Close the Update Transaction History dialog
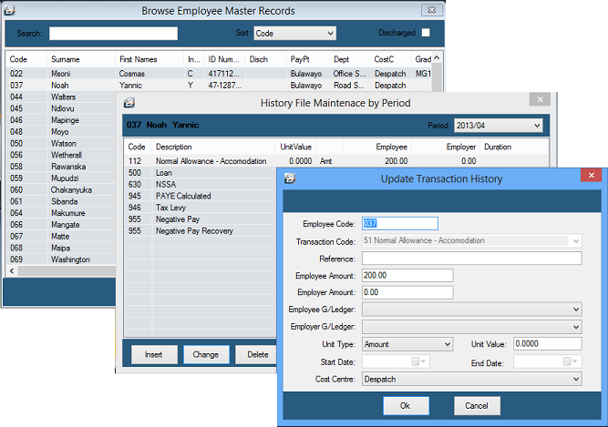This screenshot has height=427, width=608. (591, 176)
